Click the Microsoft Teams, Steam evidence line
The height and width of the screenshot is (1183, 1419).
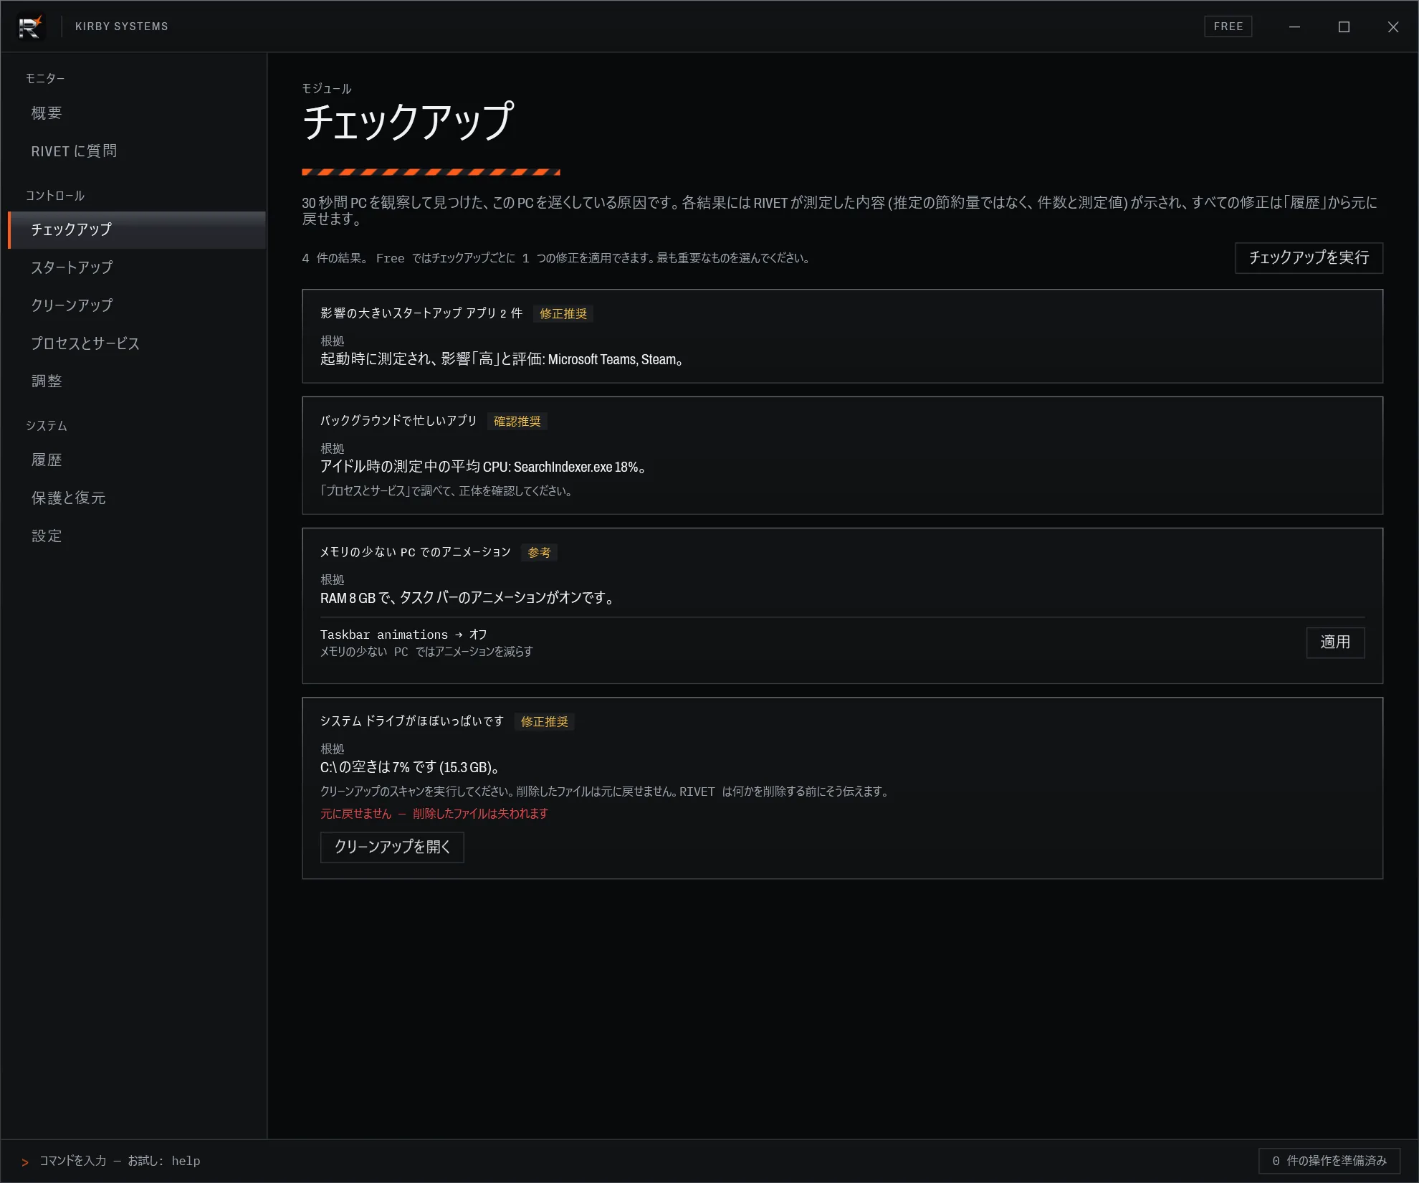(x=503, y=360)
